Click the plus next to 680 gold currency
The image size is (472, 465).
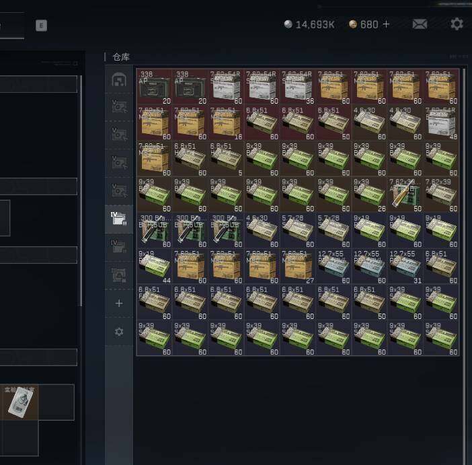(386, 24)
